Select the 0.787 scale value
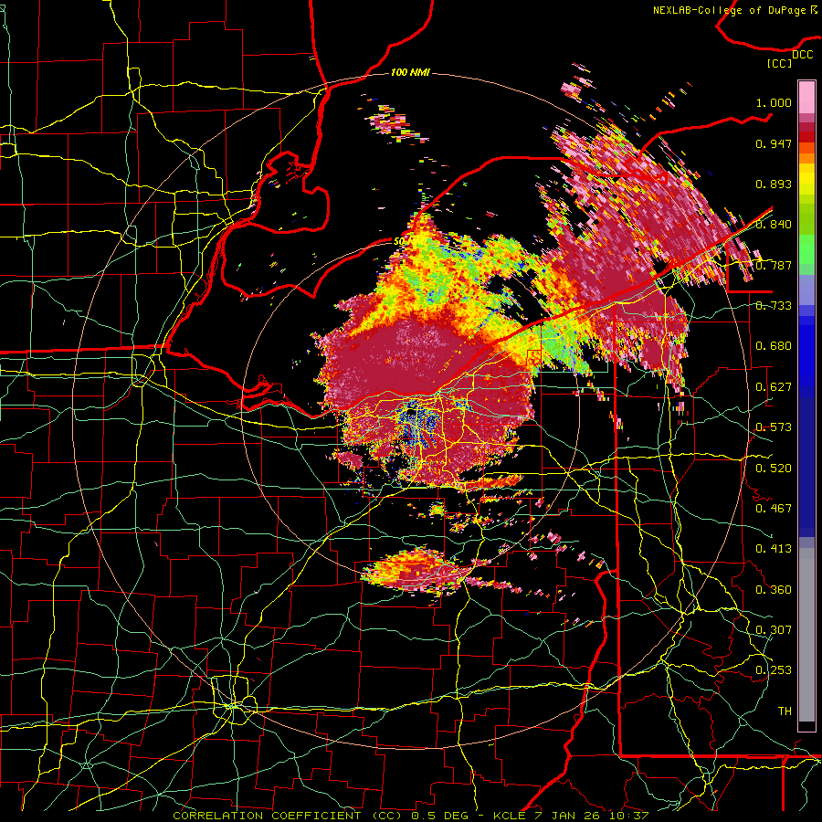Viewport: 822px width, 822px height. click(775, 265)
